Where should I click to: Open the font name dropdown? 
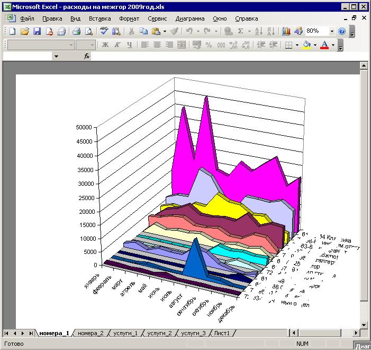coord(71,45)
